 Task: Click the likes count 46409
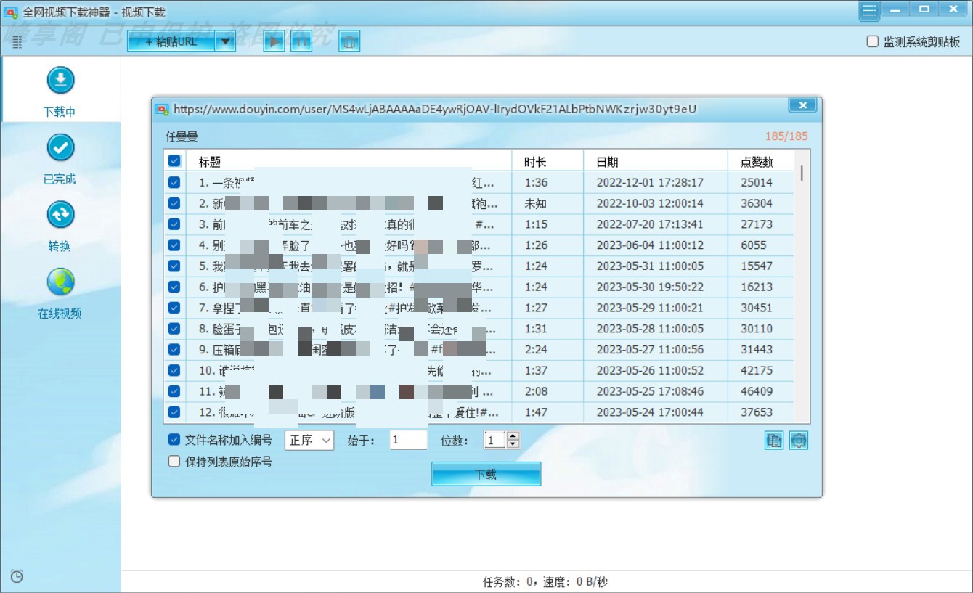[x=757, y=391]
